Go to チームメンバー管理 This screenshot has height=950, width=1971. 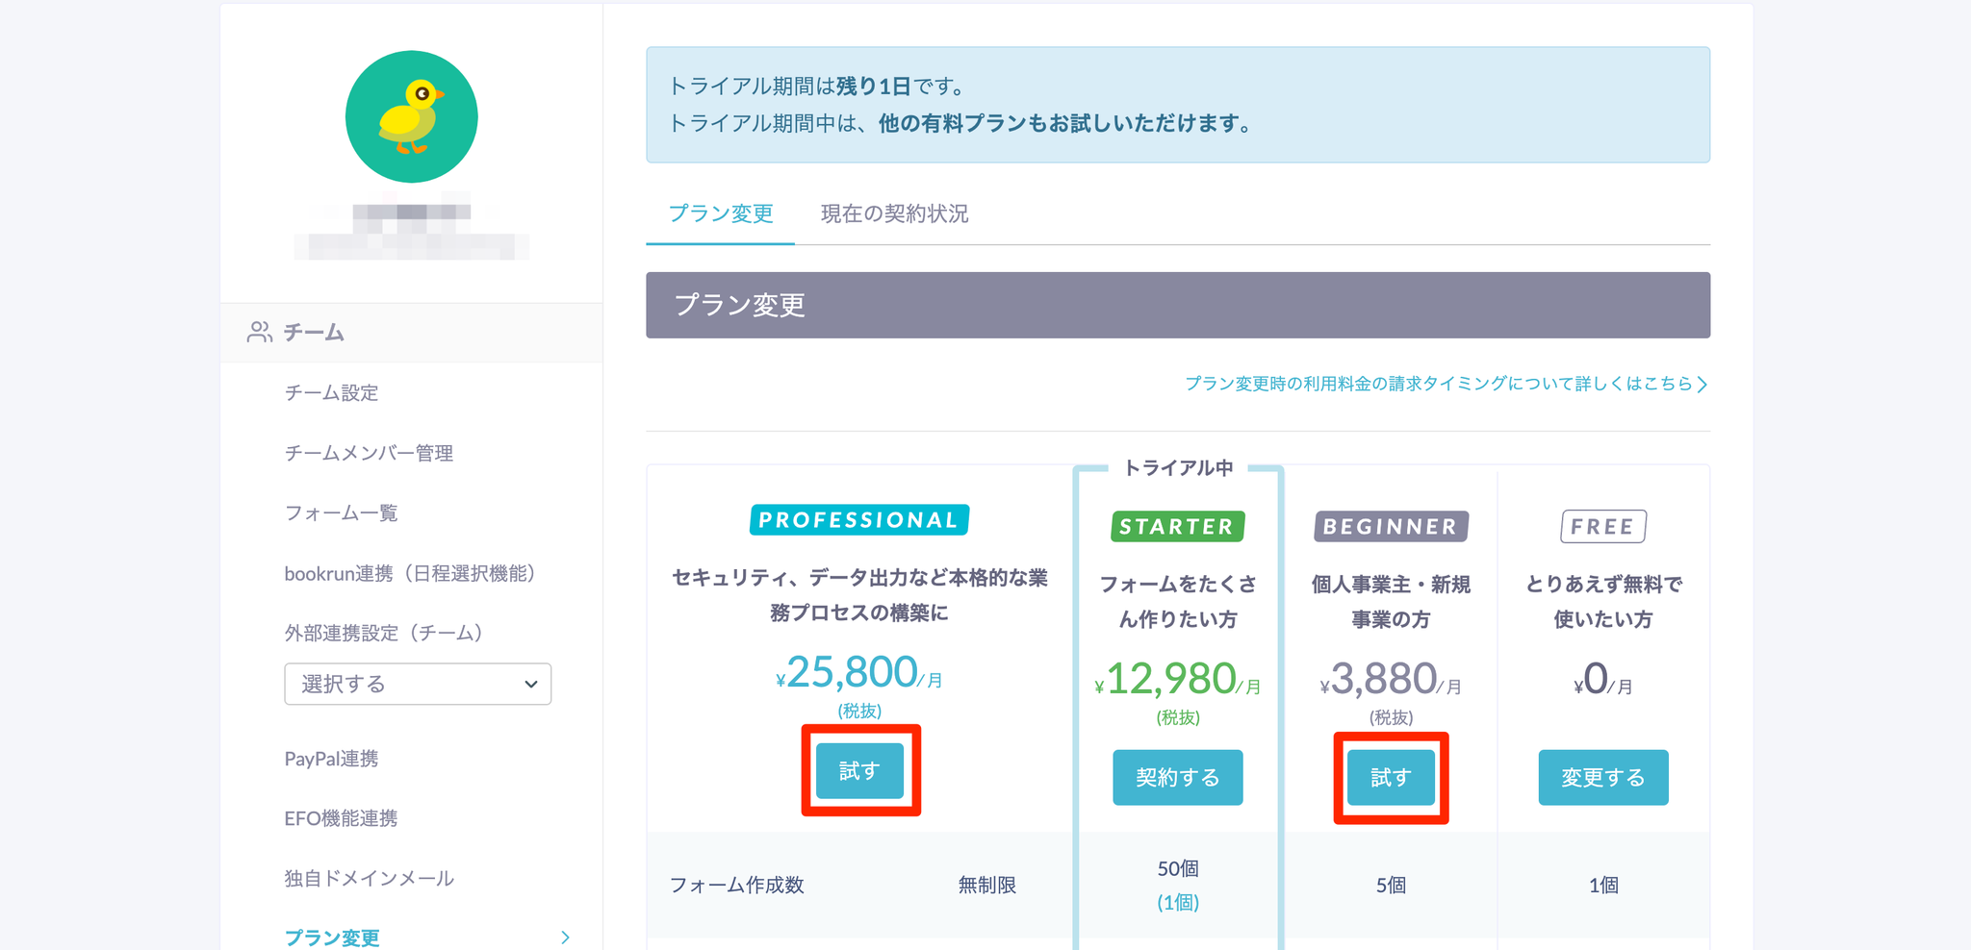(x=369, y=453)
